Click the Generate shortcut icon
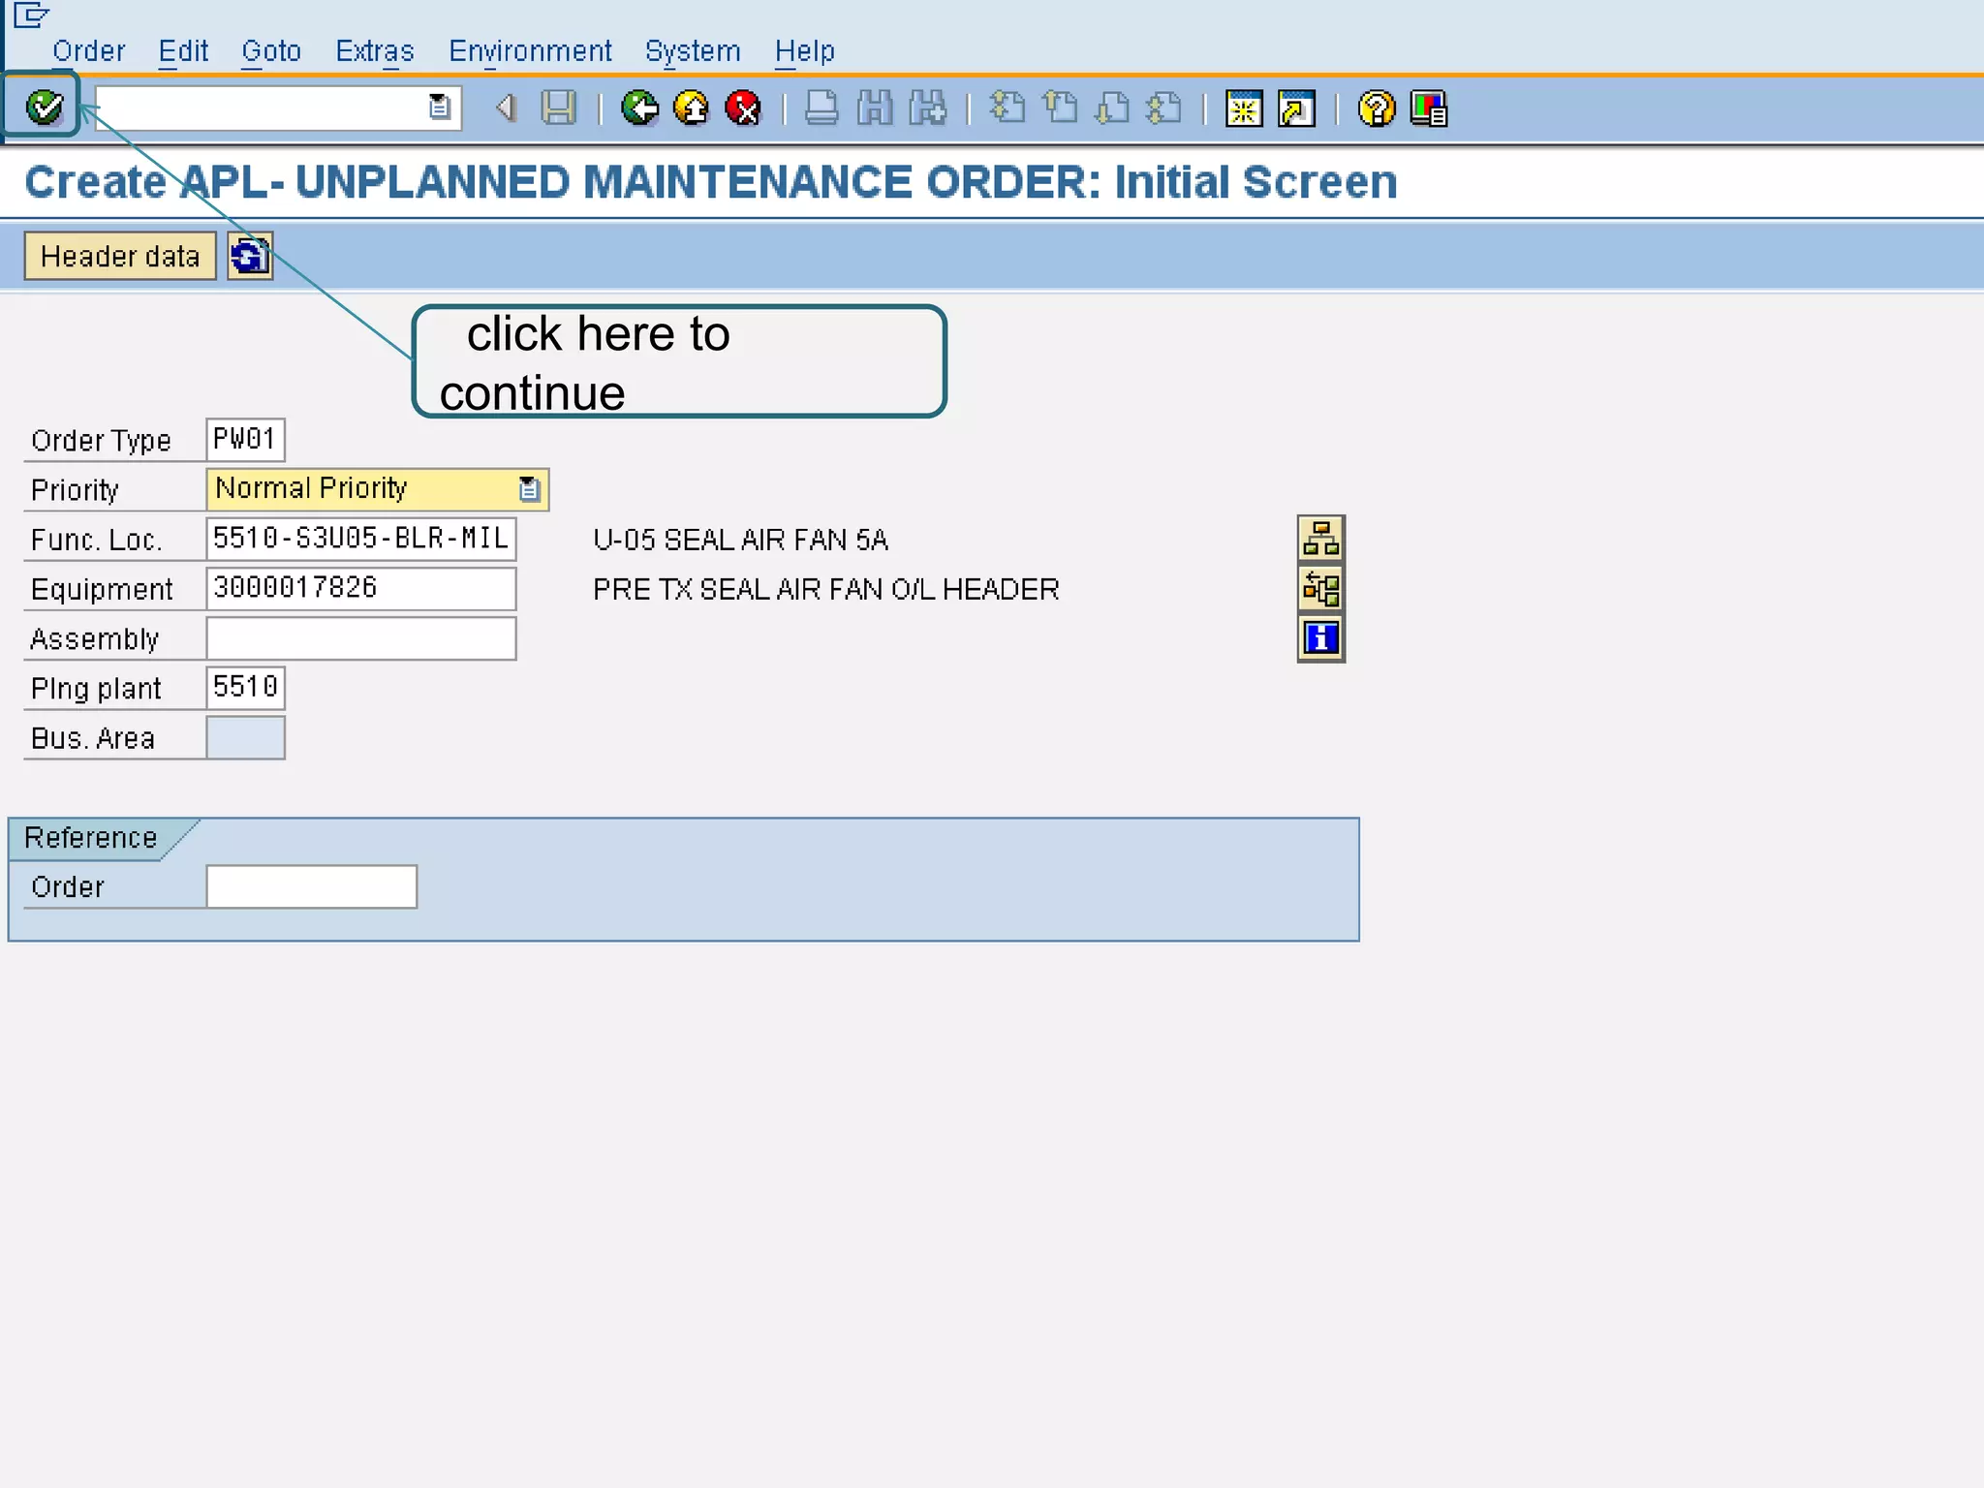Viewport: 1984px width, 1488px height. click(1296, 108)
